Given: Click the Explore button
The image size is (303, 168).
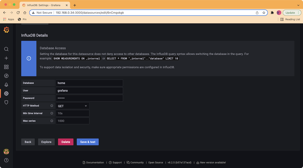Looking at the screenshot, I should point(46,142).
